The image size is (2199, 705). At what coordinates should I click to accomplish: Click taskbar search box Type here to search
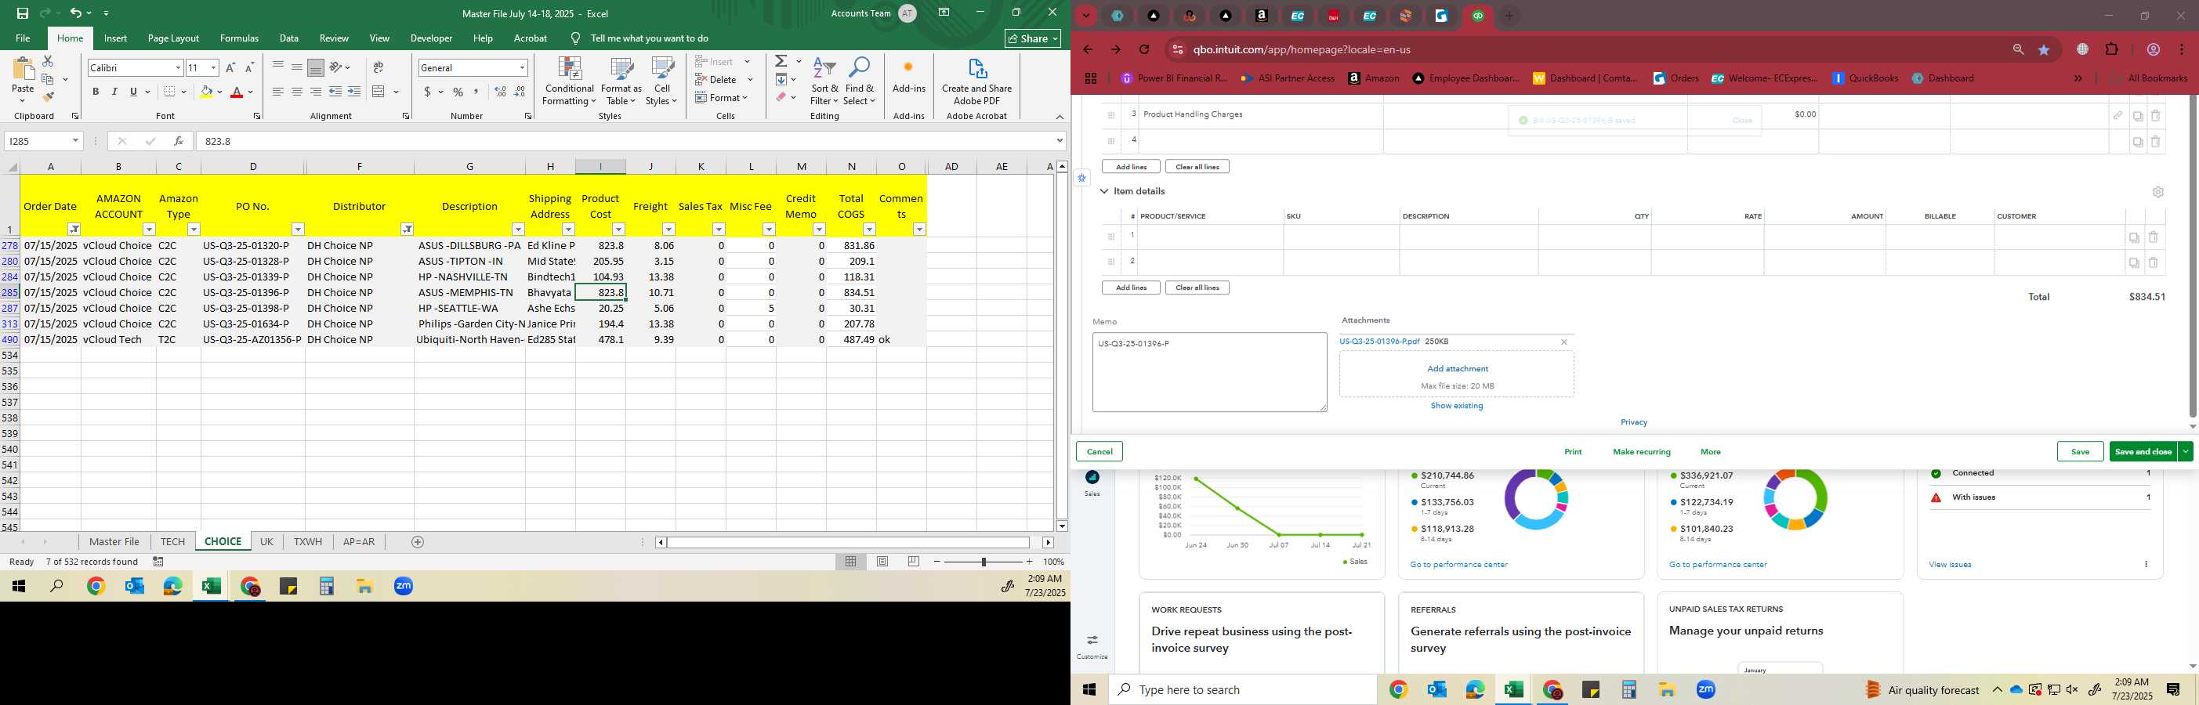click(x=1243, y=689)
